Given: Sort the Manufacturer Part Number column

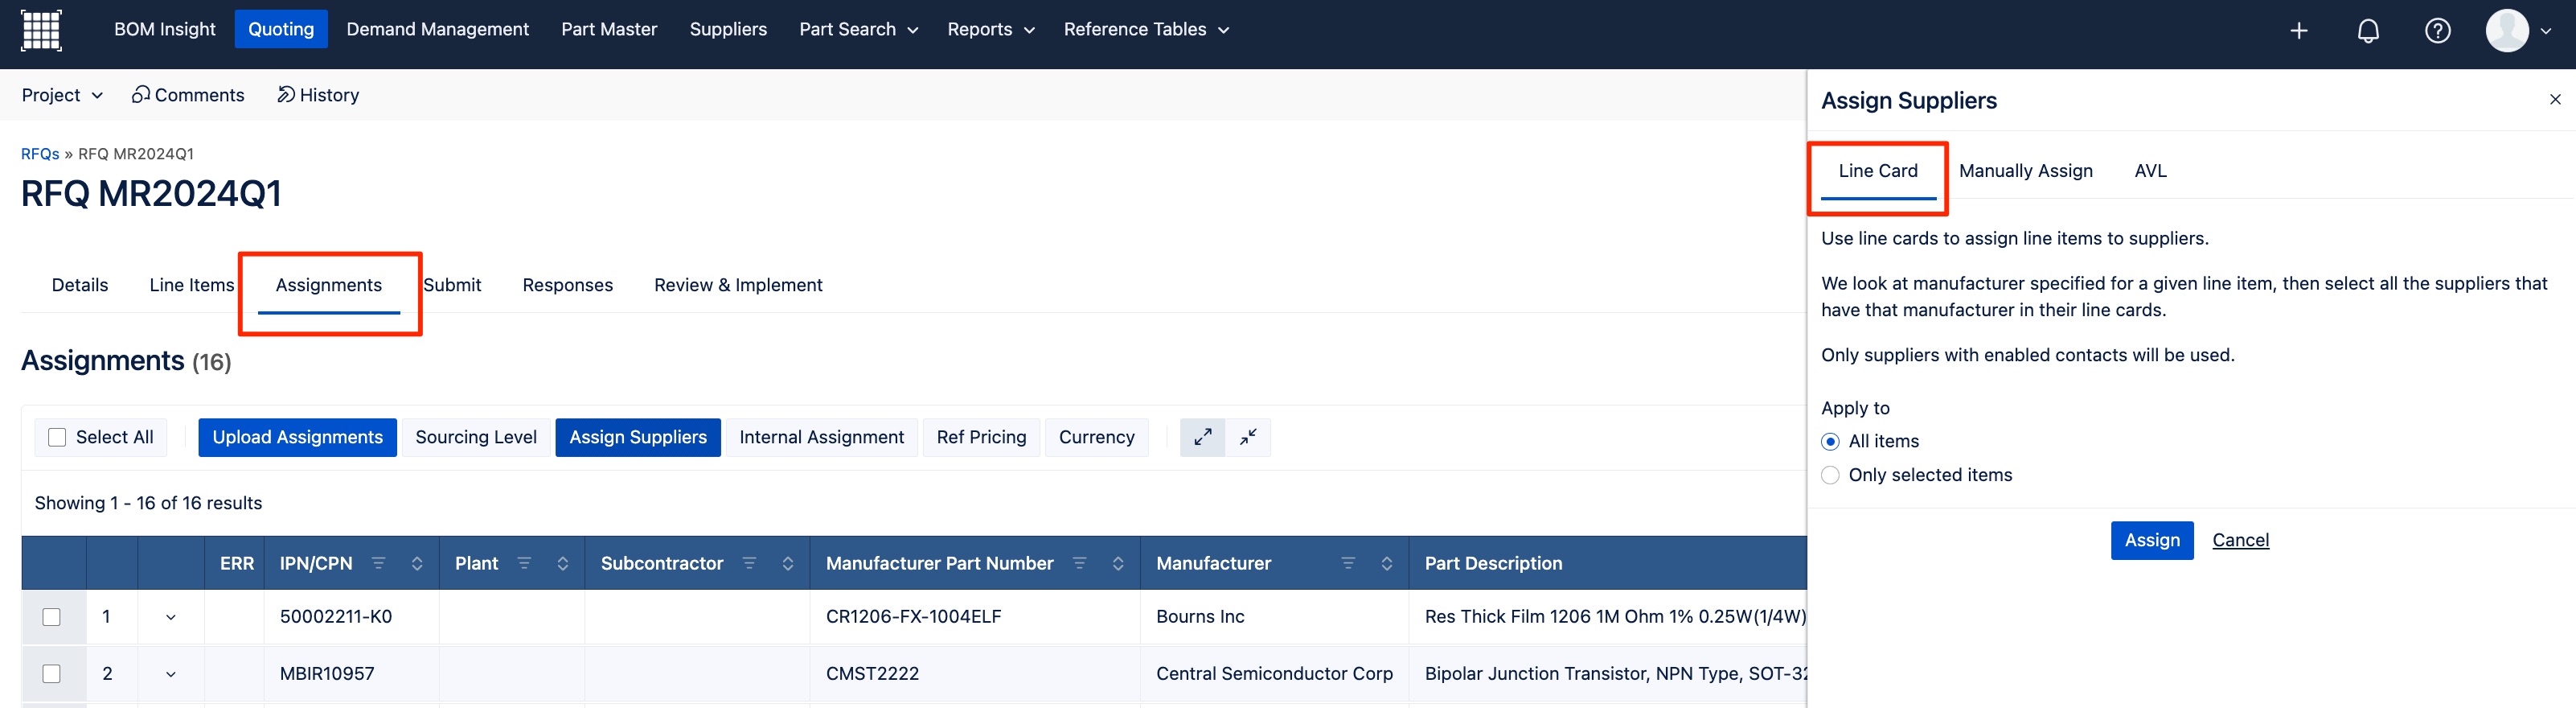Looking at the screenshot, I should [x=1118, y=563].
